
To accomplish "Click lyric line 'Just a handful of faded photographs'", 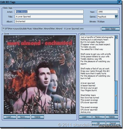I will (x=97, y=37).
